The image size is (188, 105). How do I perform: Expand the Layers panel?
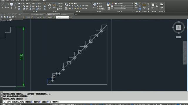[77, 12]
